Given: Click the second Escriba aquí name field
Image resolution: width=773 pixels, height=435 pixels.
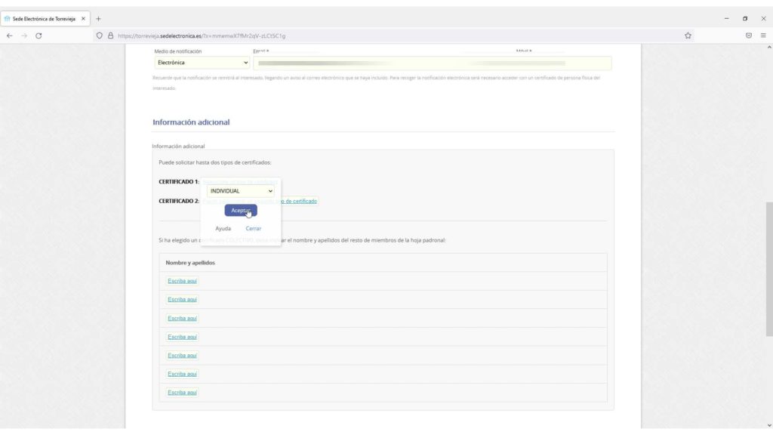Looking at the screenshot, I should coord(183,299).
